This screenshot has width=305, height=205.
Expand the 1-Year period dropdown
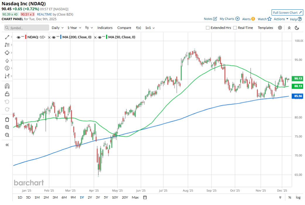[74, 28]
